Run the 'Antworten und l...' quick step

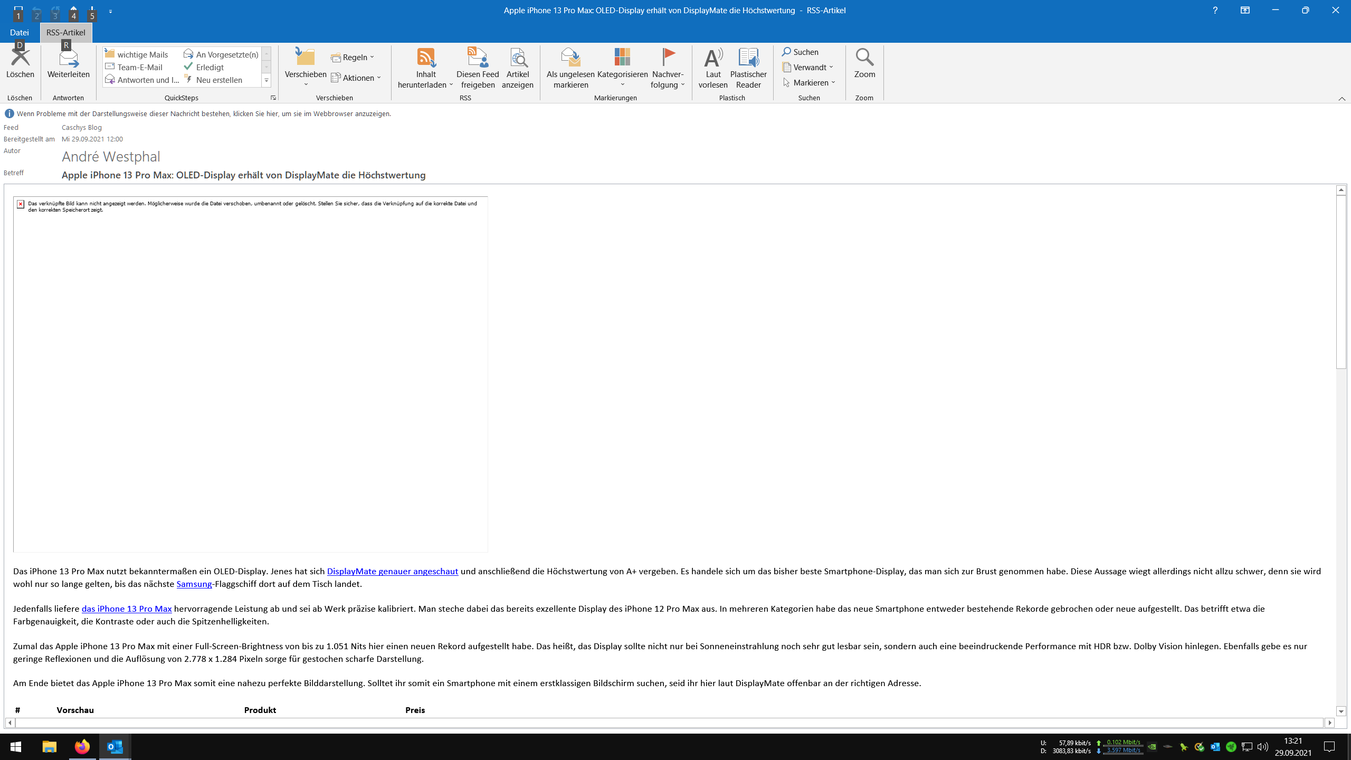[x=142, y=80]
